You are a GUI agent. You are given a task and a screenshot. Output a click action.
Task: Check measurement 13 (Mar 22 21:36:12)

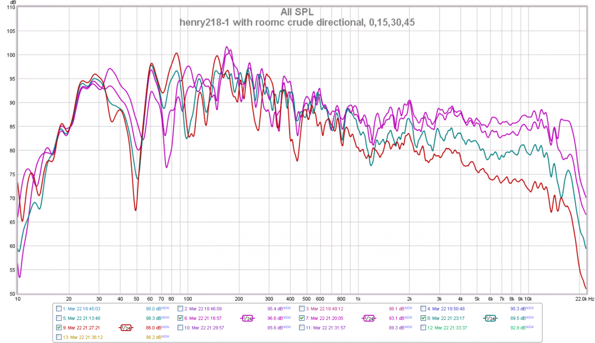pos(59,337)
